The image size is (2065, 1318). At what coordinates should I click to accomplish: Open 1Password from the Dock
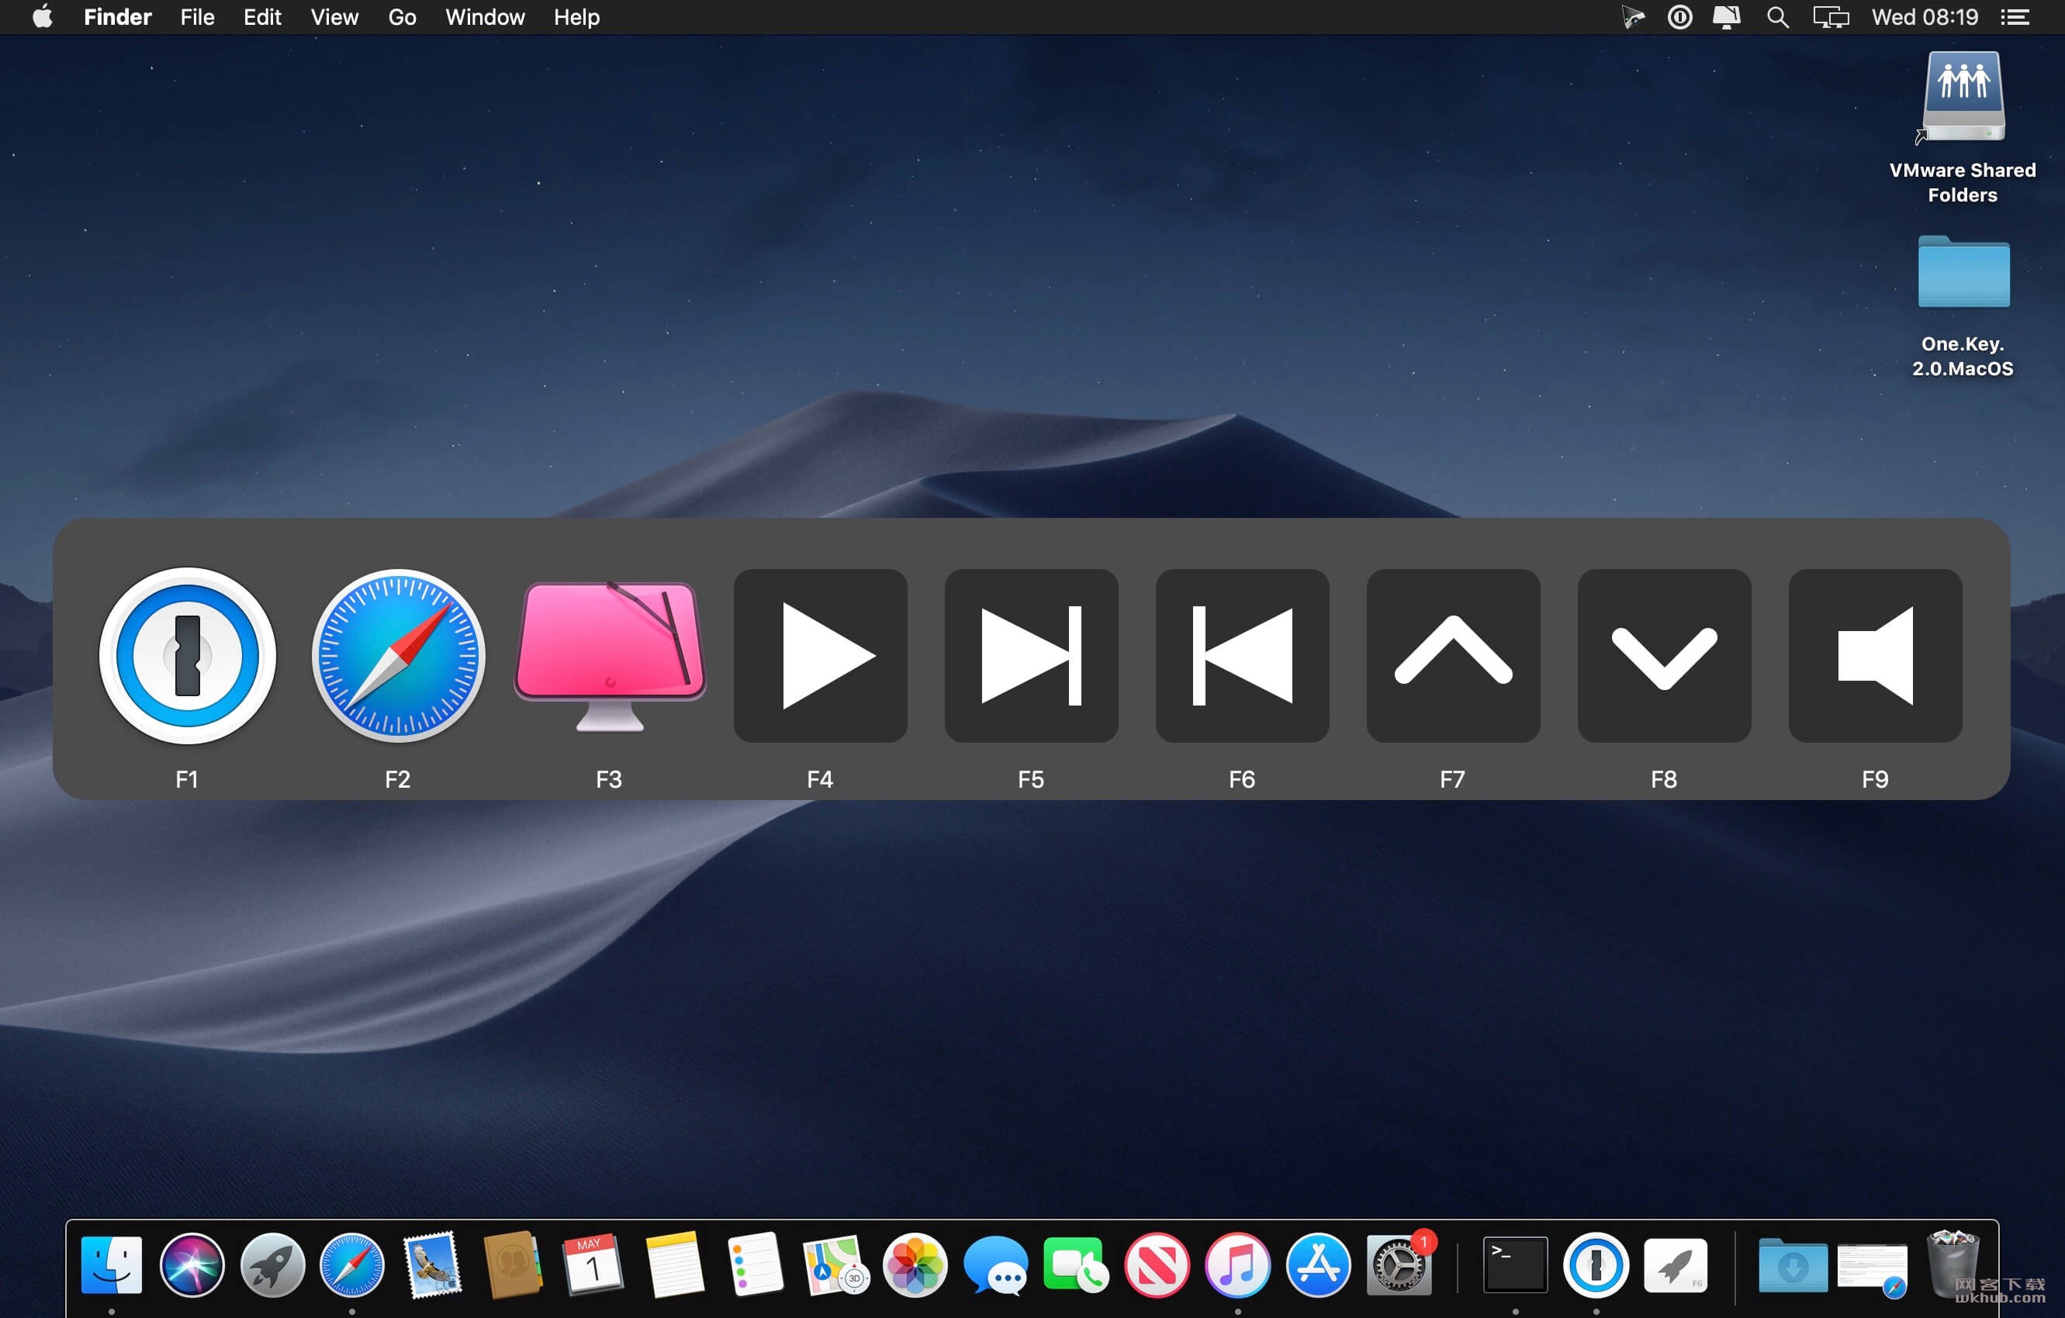tap(1596, 1265)
